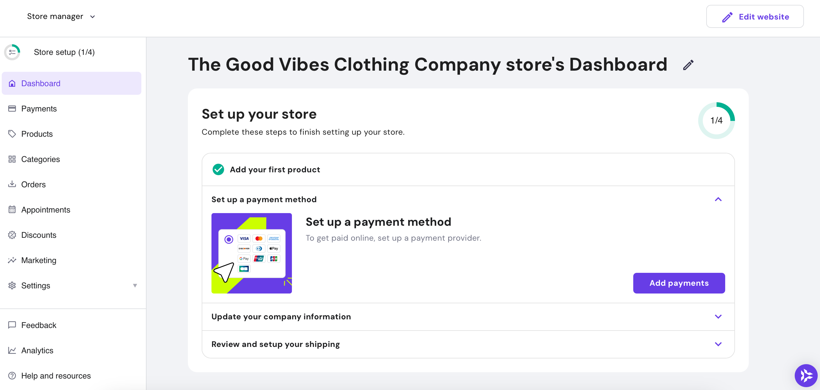This screenshot has height=390, width=820.
Task: Click the 1/4 setup progress circle
Action: click(x=716, y=120)
